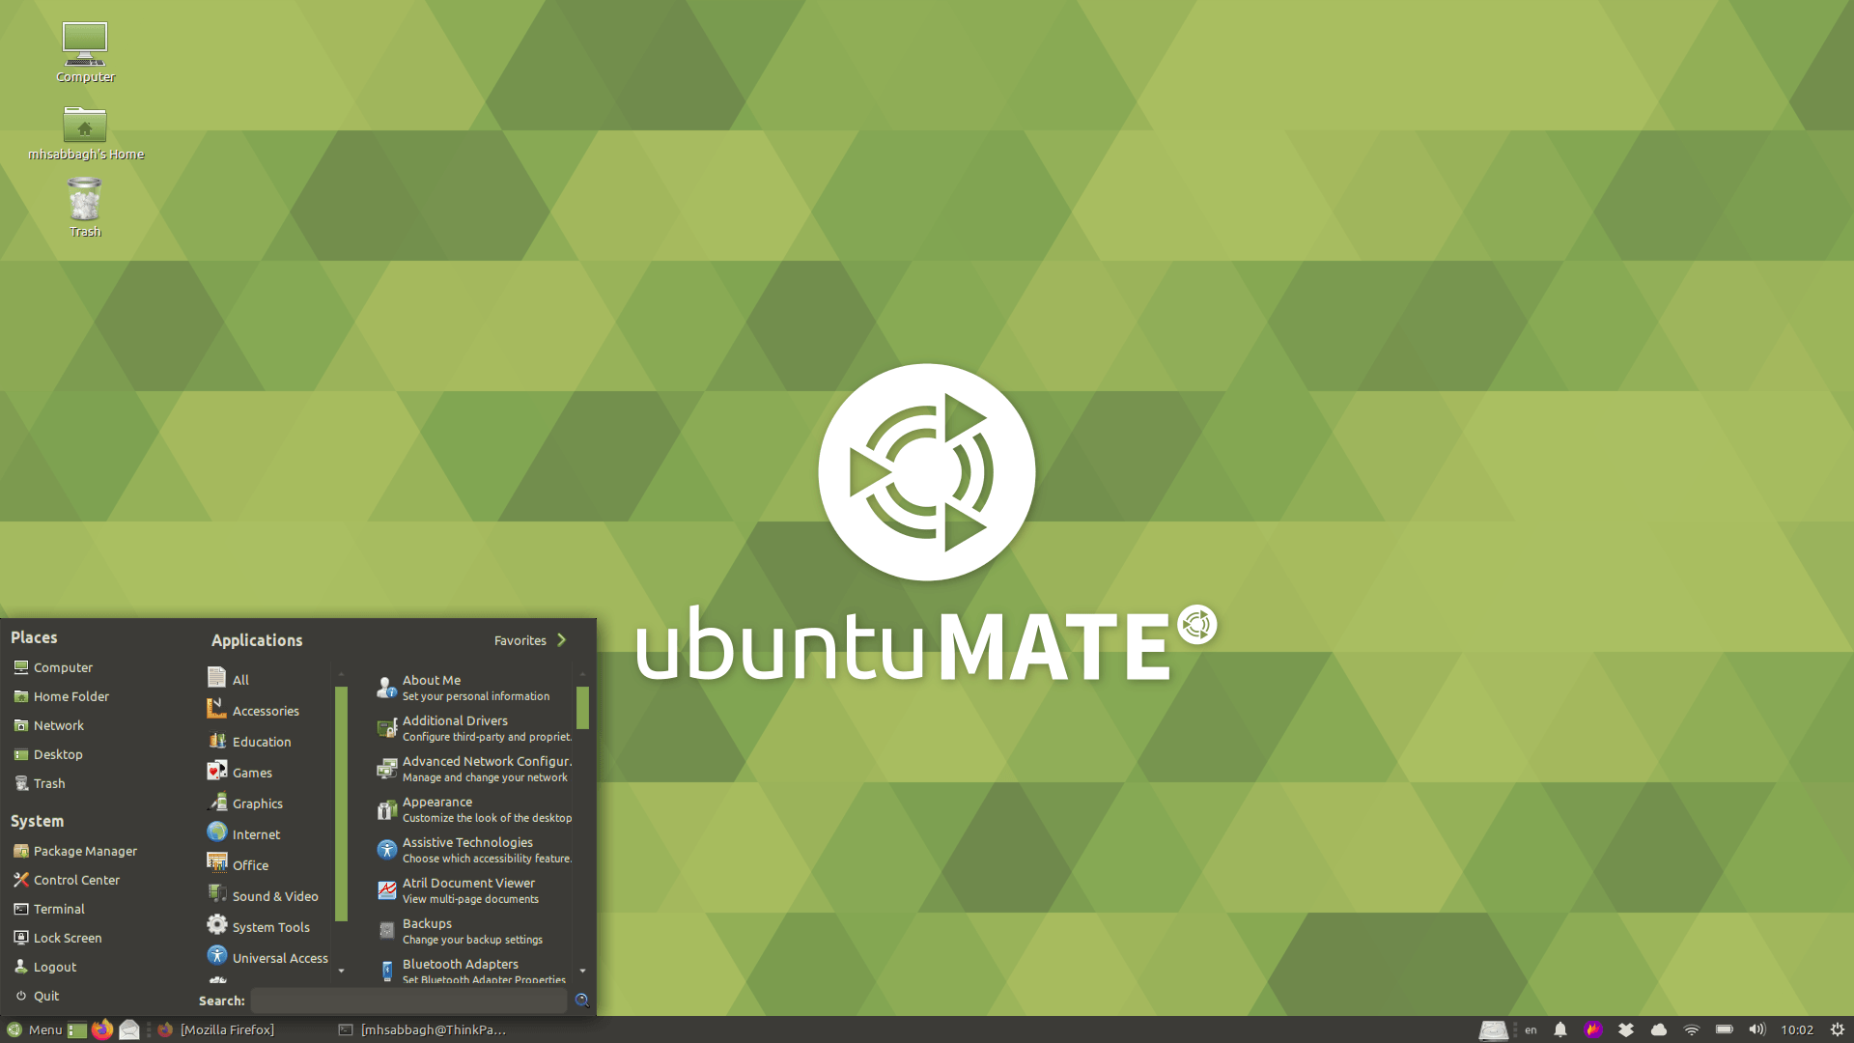Click the Wi-Fi network indicator
Screen dimensions: 1854x1043
click(x=1691, y=1029)
